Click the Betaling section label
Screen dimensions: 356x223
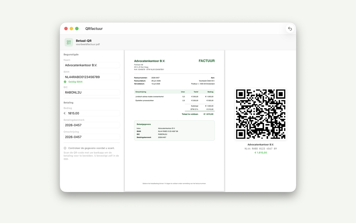(x=69, y=103)
